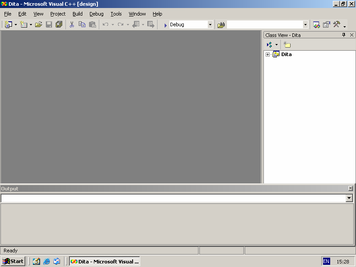Click the Visual C++ title bar icon

tap(4, 4)
